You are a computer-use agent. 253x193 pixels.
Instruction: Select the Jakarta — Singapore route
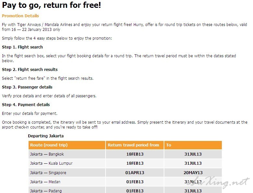point(48,172)
